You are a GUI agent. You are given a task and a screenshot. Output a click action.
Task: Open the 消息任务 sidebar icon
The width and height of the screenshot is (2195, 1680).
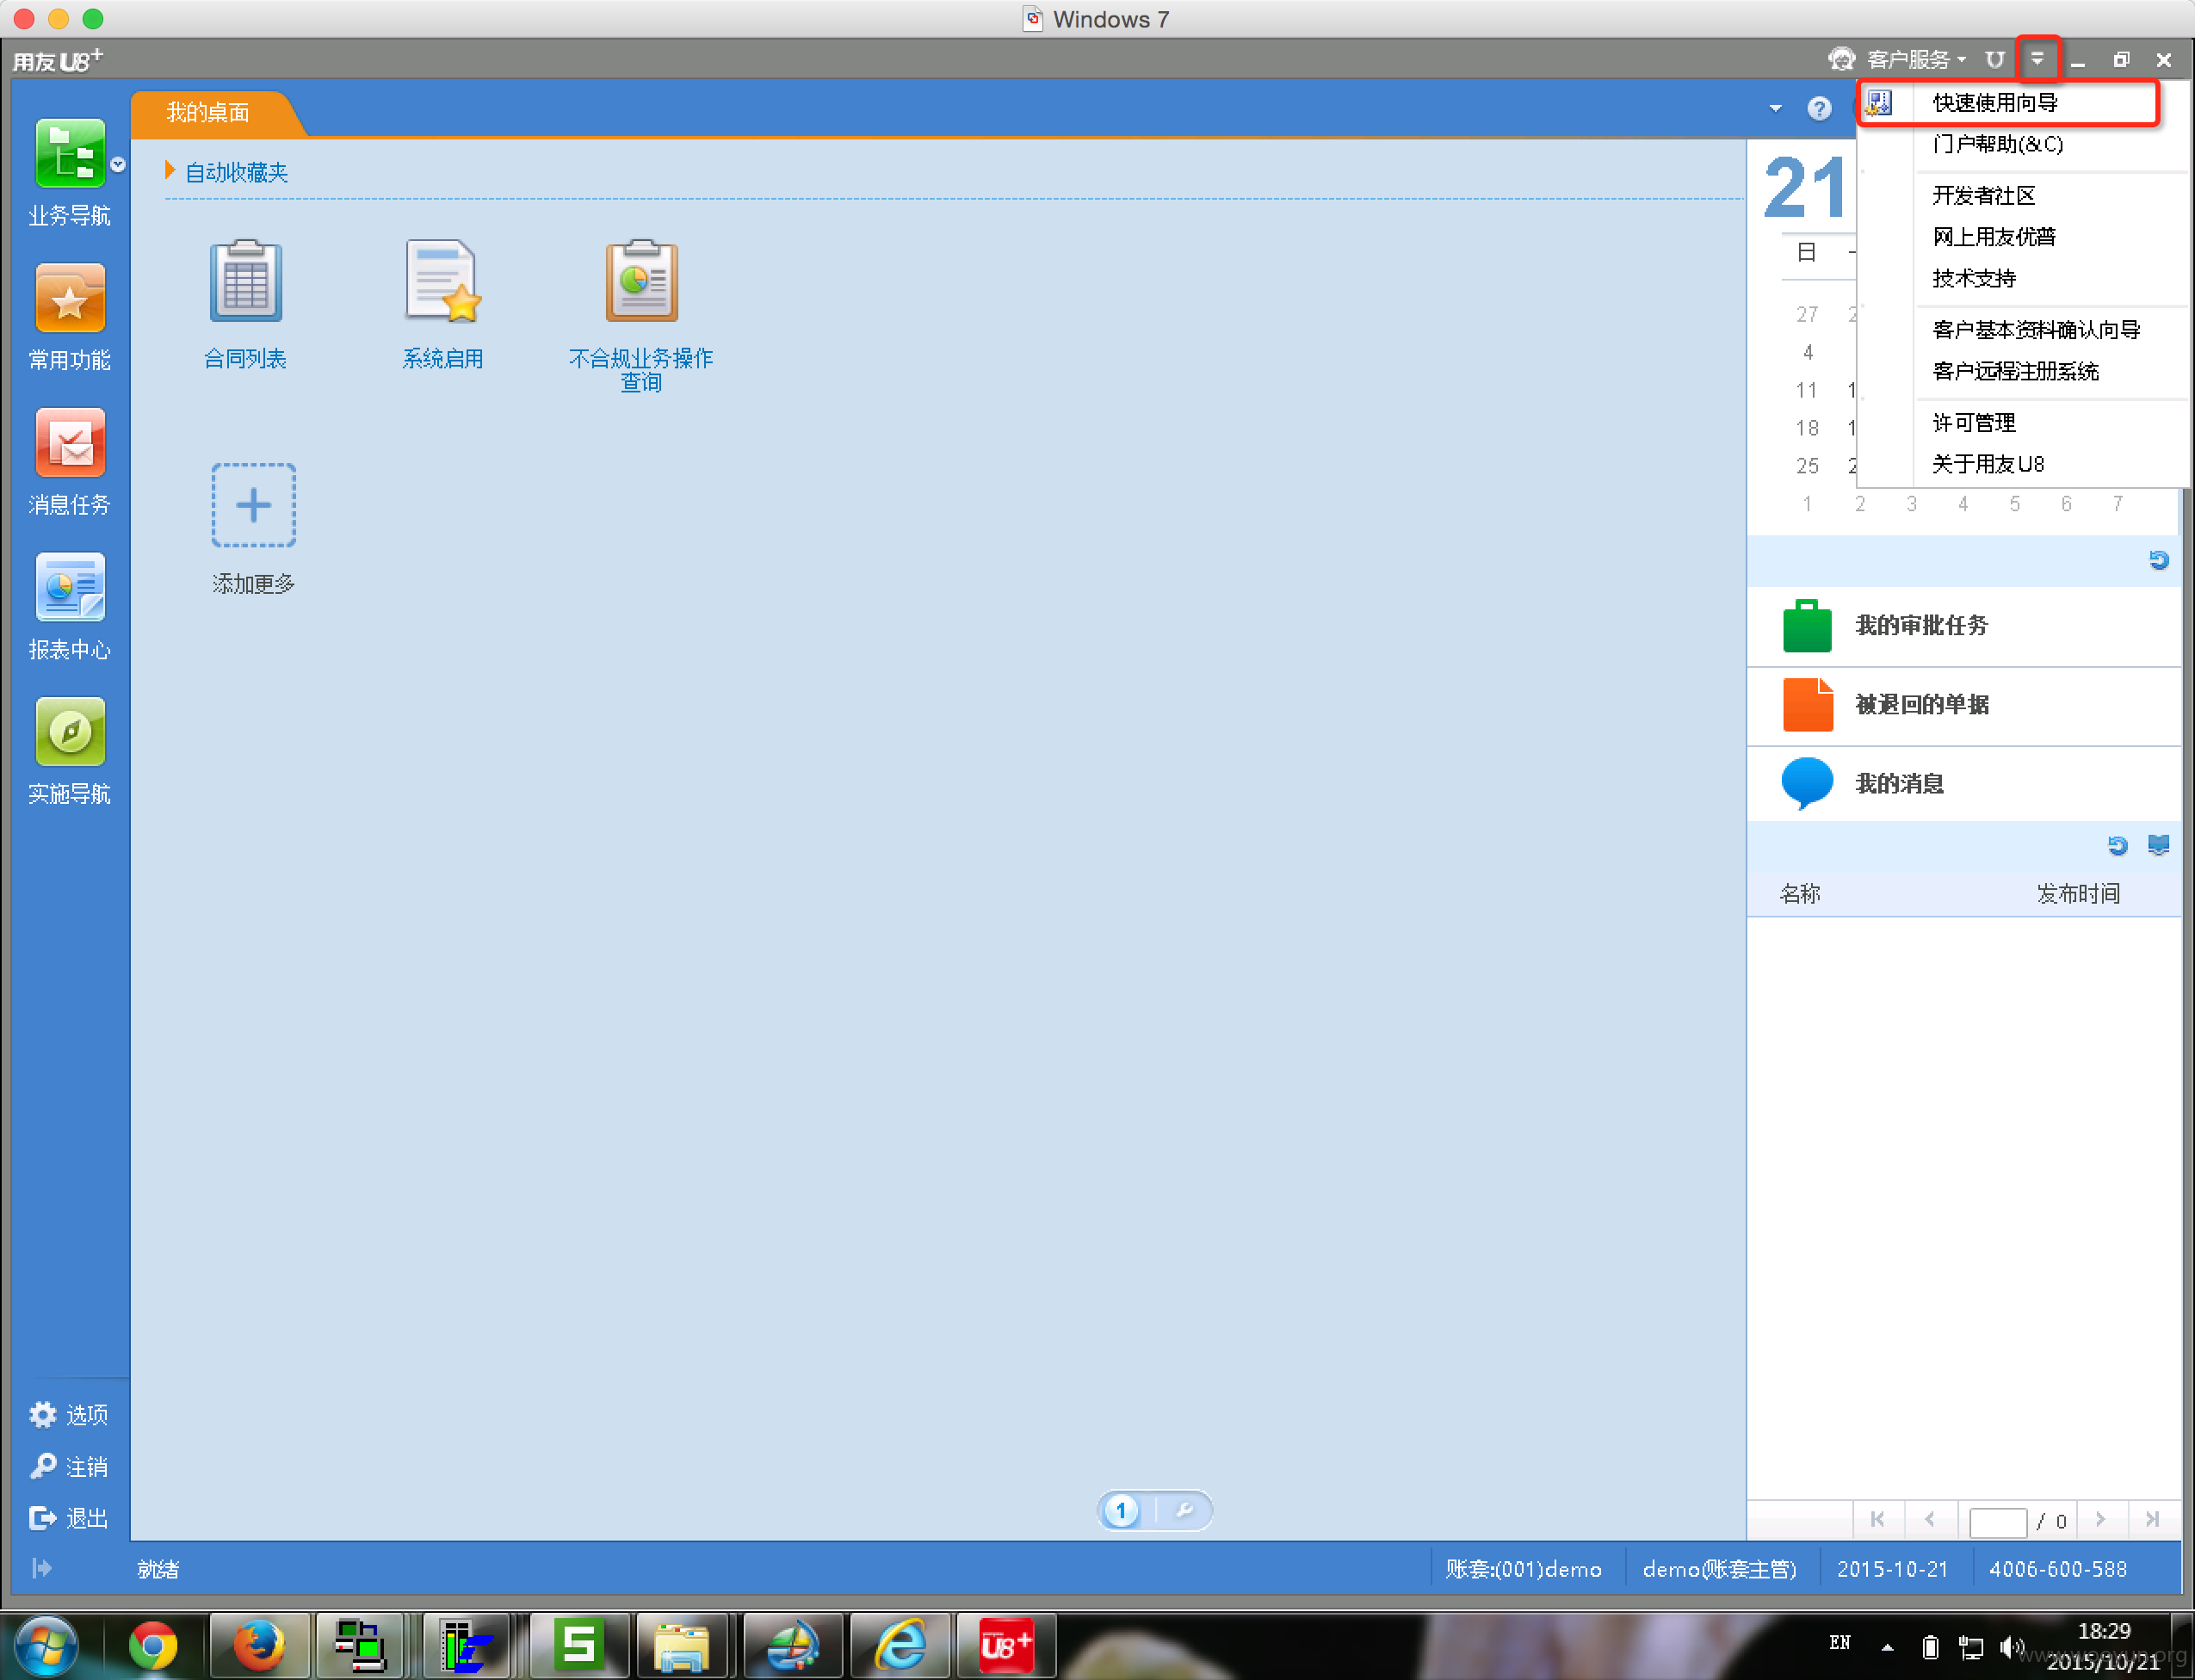[x=70, y=442]
